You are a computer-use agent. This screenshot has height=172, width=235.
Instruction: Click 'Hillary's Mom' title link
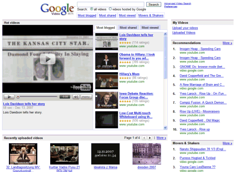tap(129, 74)
